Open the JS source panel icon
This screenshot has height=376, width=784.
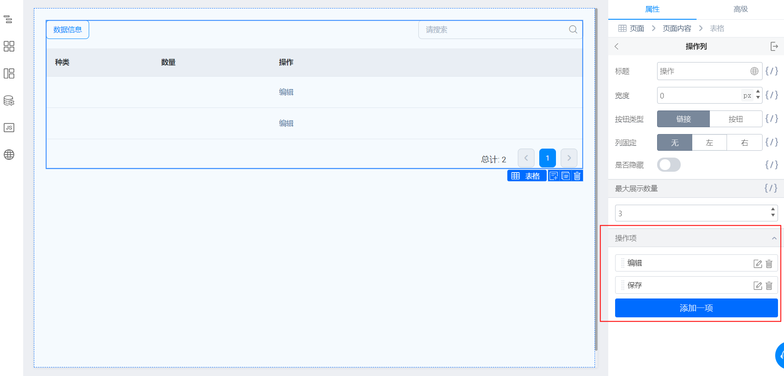coord(9,128)
